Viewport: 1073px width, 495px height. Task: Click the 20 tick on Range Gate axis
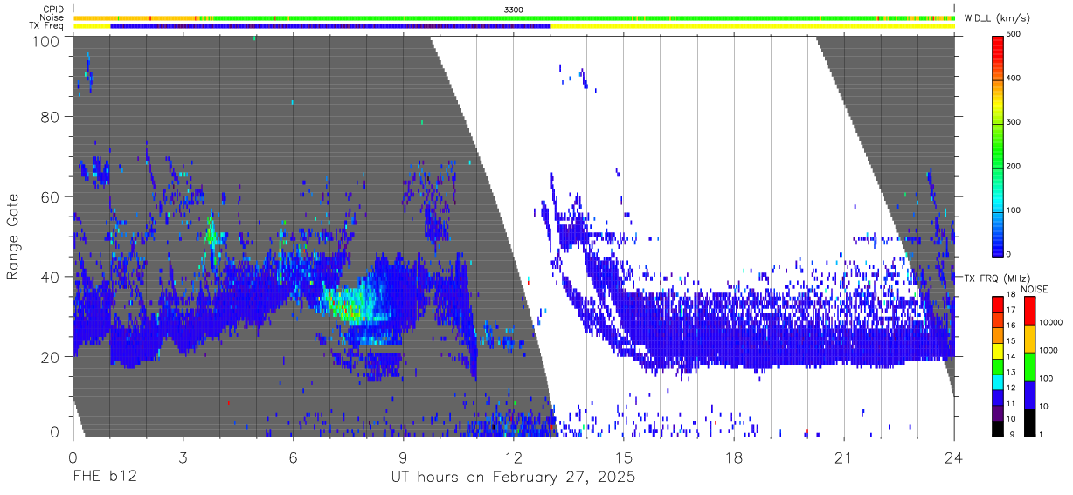coord(51,357)
